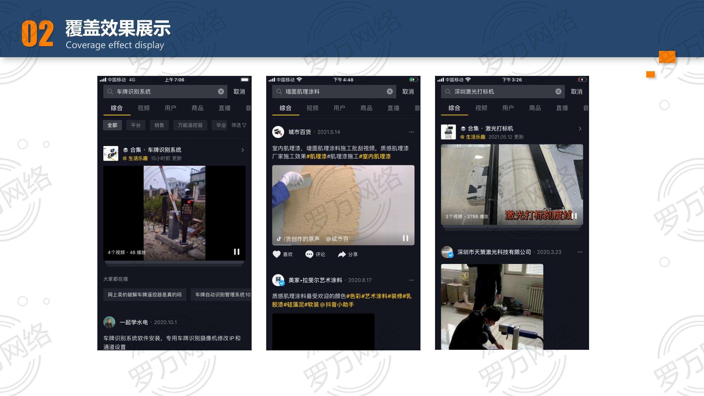Click 一起学水电 username text
This screenshot has width=704, height=396.
point(134,322)
